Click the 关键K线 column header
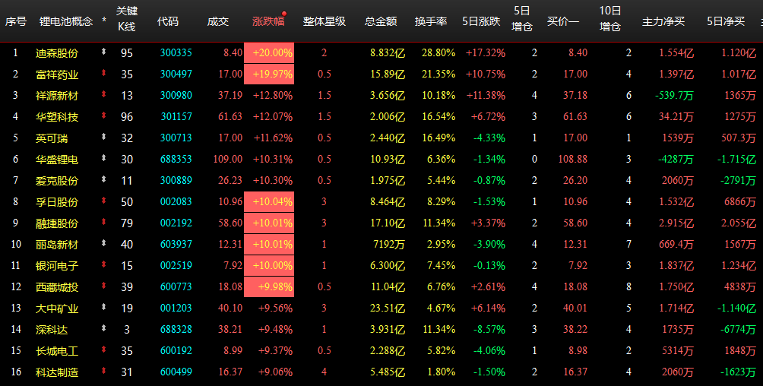This screenshot has width=763, height=386. click(x=127, y=21)
